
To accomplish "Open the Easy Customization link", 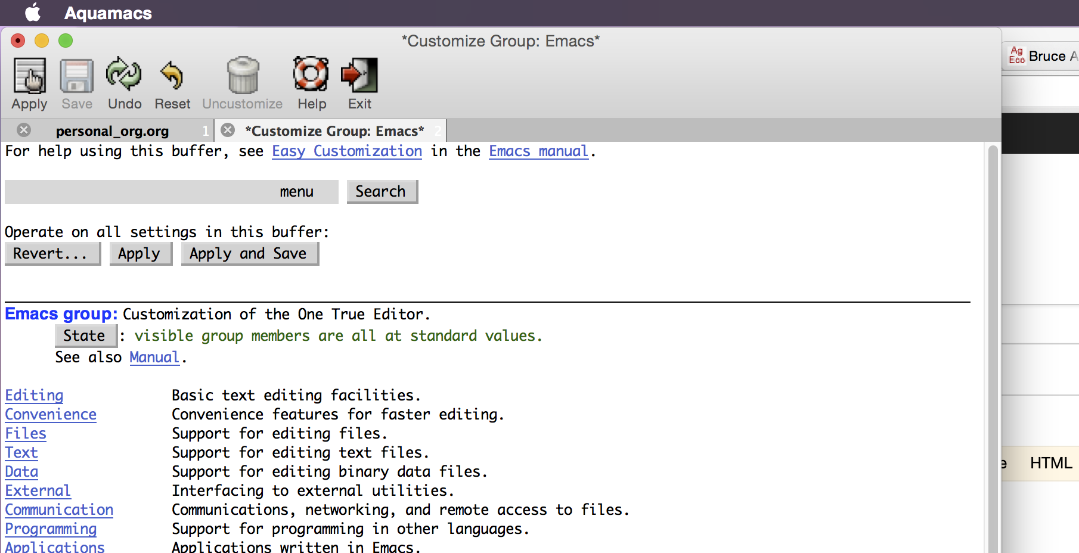I will (x=347, y=151).
